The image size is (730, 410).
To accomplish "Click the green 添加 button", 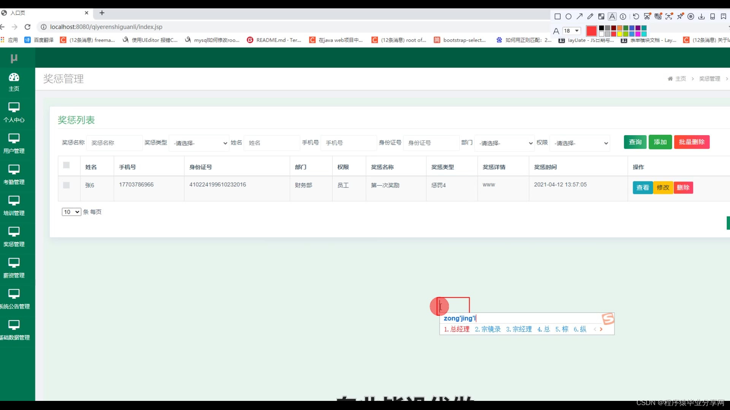I will tap(660, 142).
